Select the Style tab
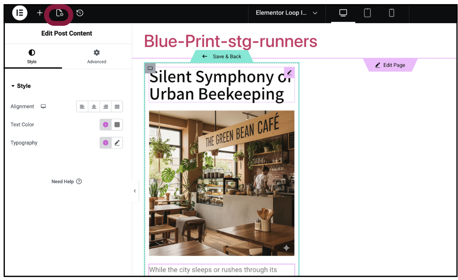 32,56
